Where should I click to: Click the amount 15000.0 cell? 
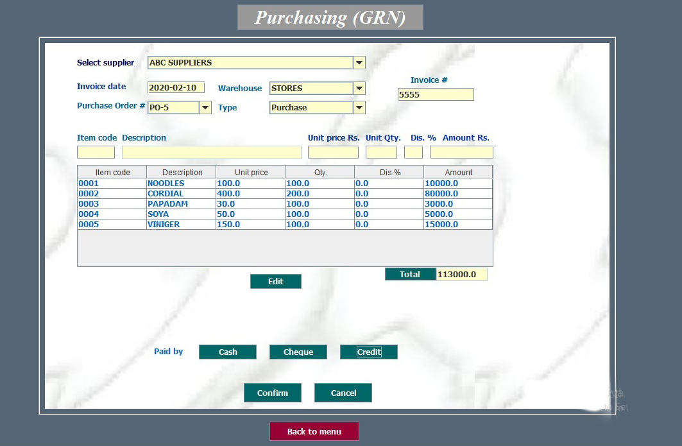coord(459,225)
